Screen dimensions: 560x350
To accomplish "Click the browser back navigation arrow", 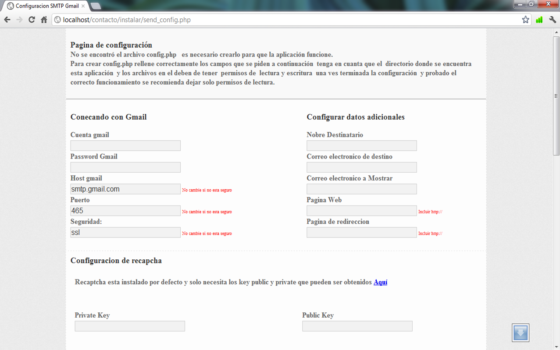I will click(x=7, y=20).
